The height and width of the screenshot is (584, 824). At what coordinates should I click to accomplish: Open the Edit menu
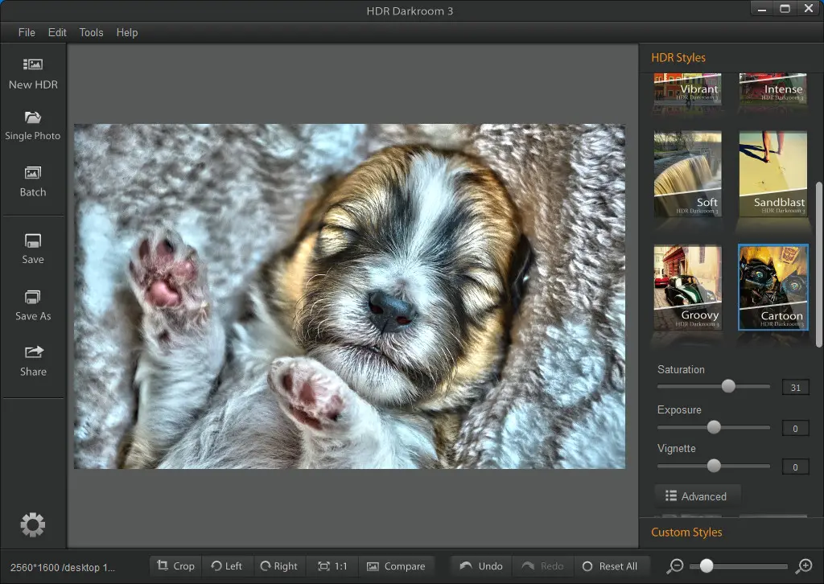pos(57,32)
